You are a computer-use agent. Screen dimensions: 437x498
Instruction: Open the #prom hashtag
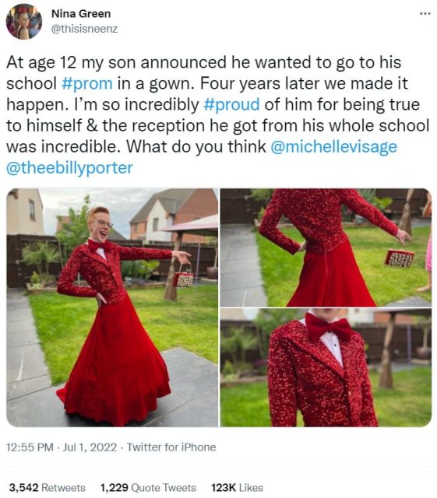point(86,83)
